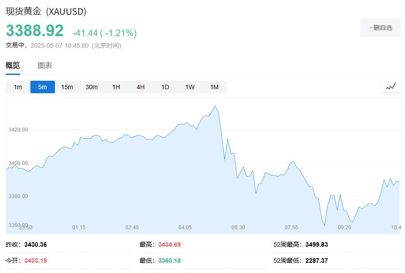Switch chart to 15m interval
Viewport: 405px width, 273px height.
[67, 87]
